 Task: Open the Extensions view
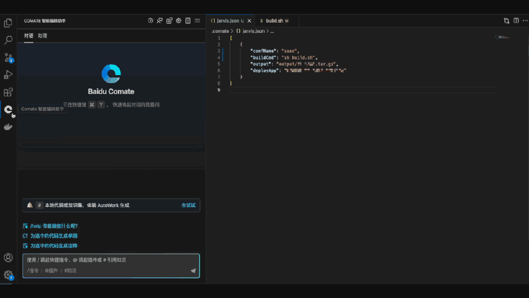(8, 92)
